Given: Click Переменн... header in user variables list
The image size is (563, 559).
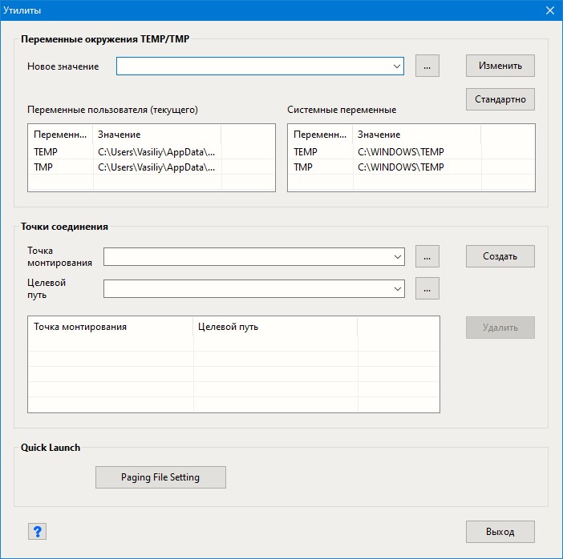Looking at the screenshot, I should 60,135.
